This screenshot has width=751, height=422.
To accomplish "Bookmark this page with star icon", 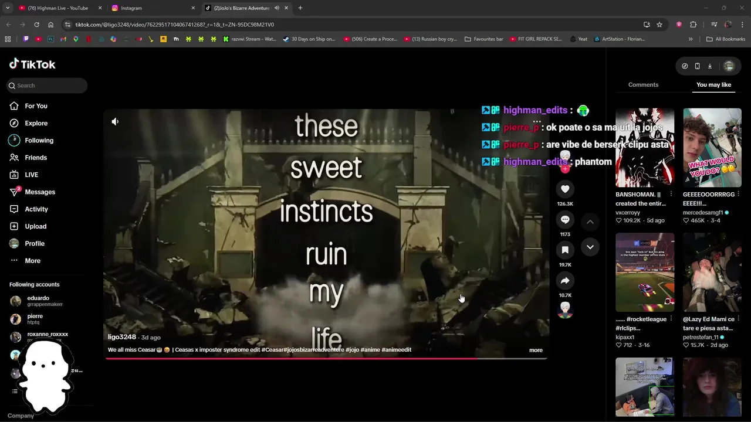I will [659, 25].
